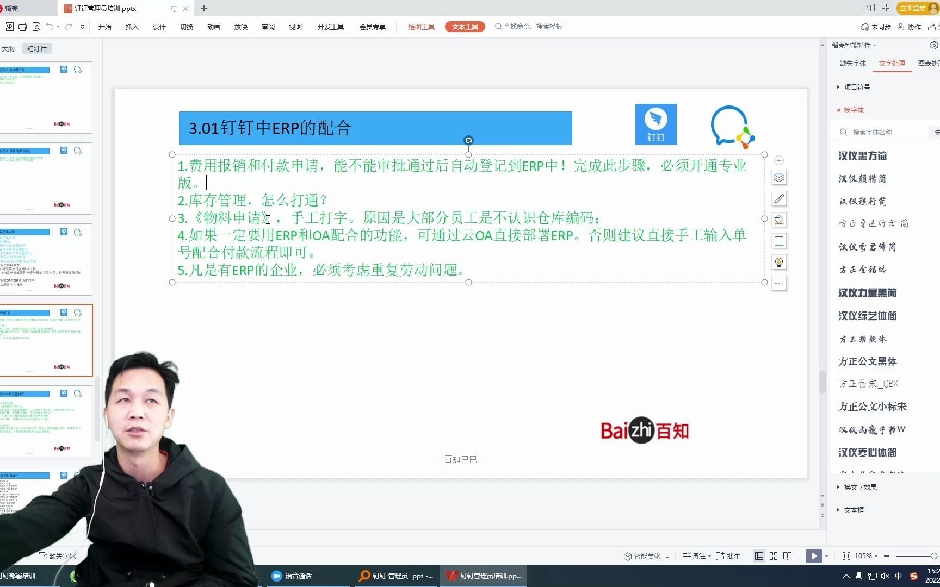Image resolution: width=940 pixels, height=587 pixels.
Task: Select the 3.01钉钉中ERP的配合 slide thumbnail
Action: 46,340
